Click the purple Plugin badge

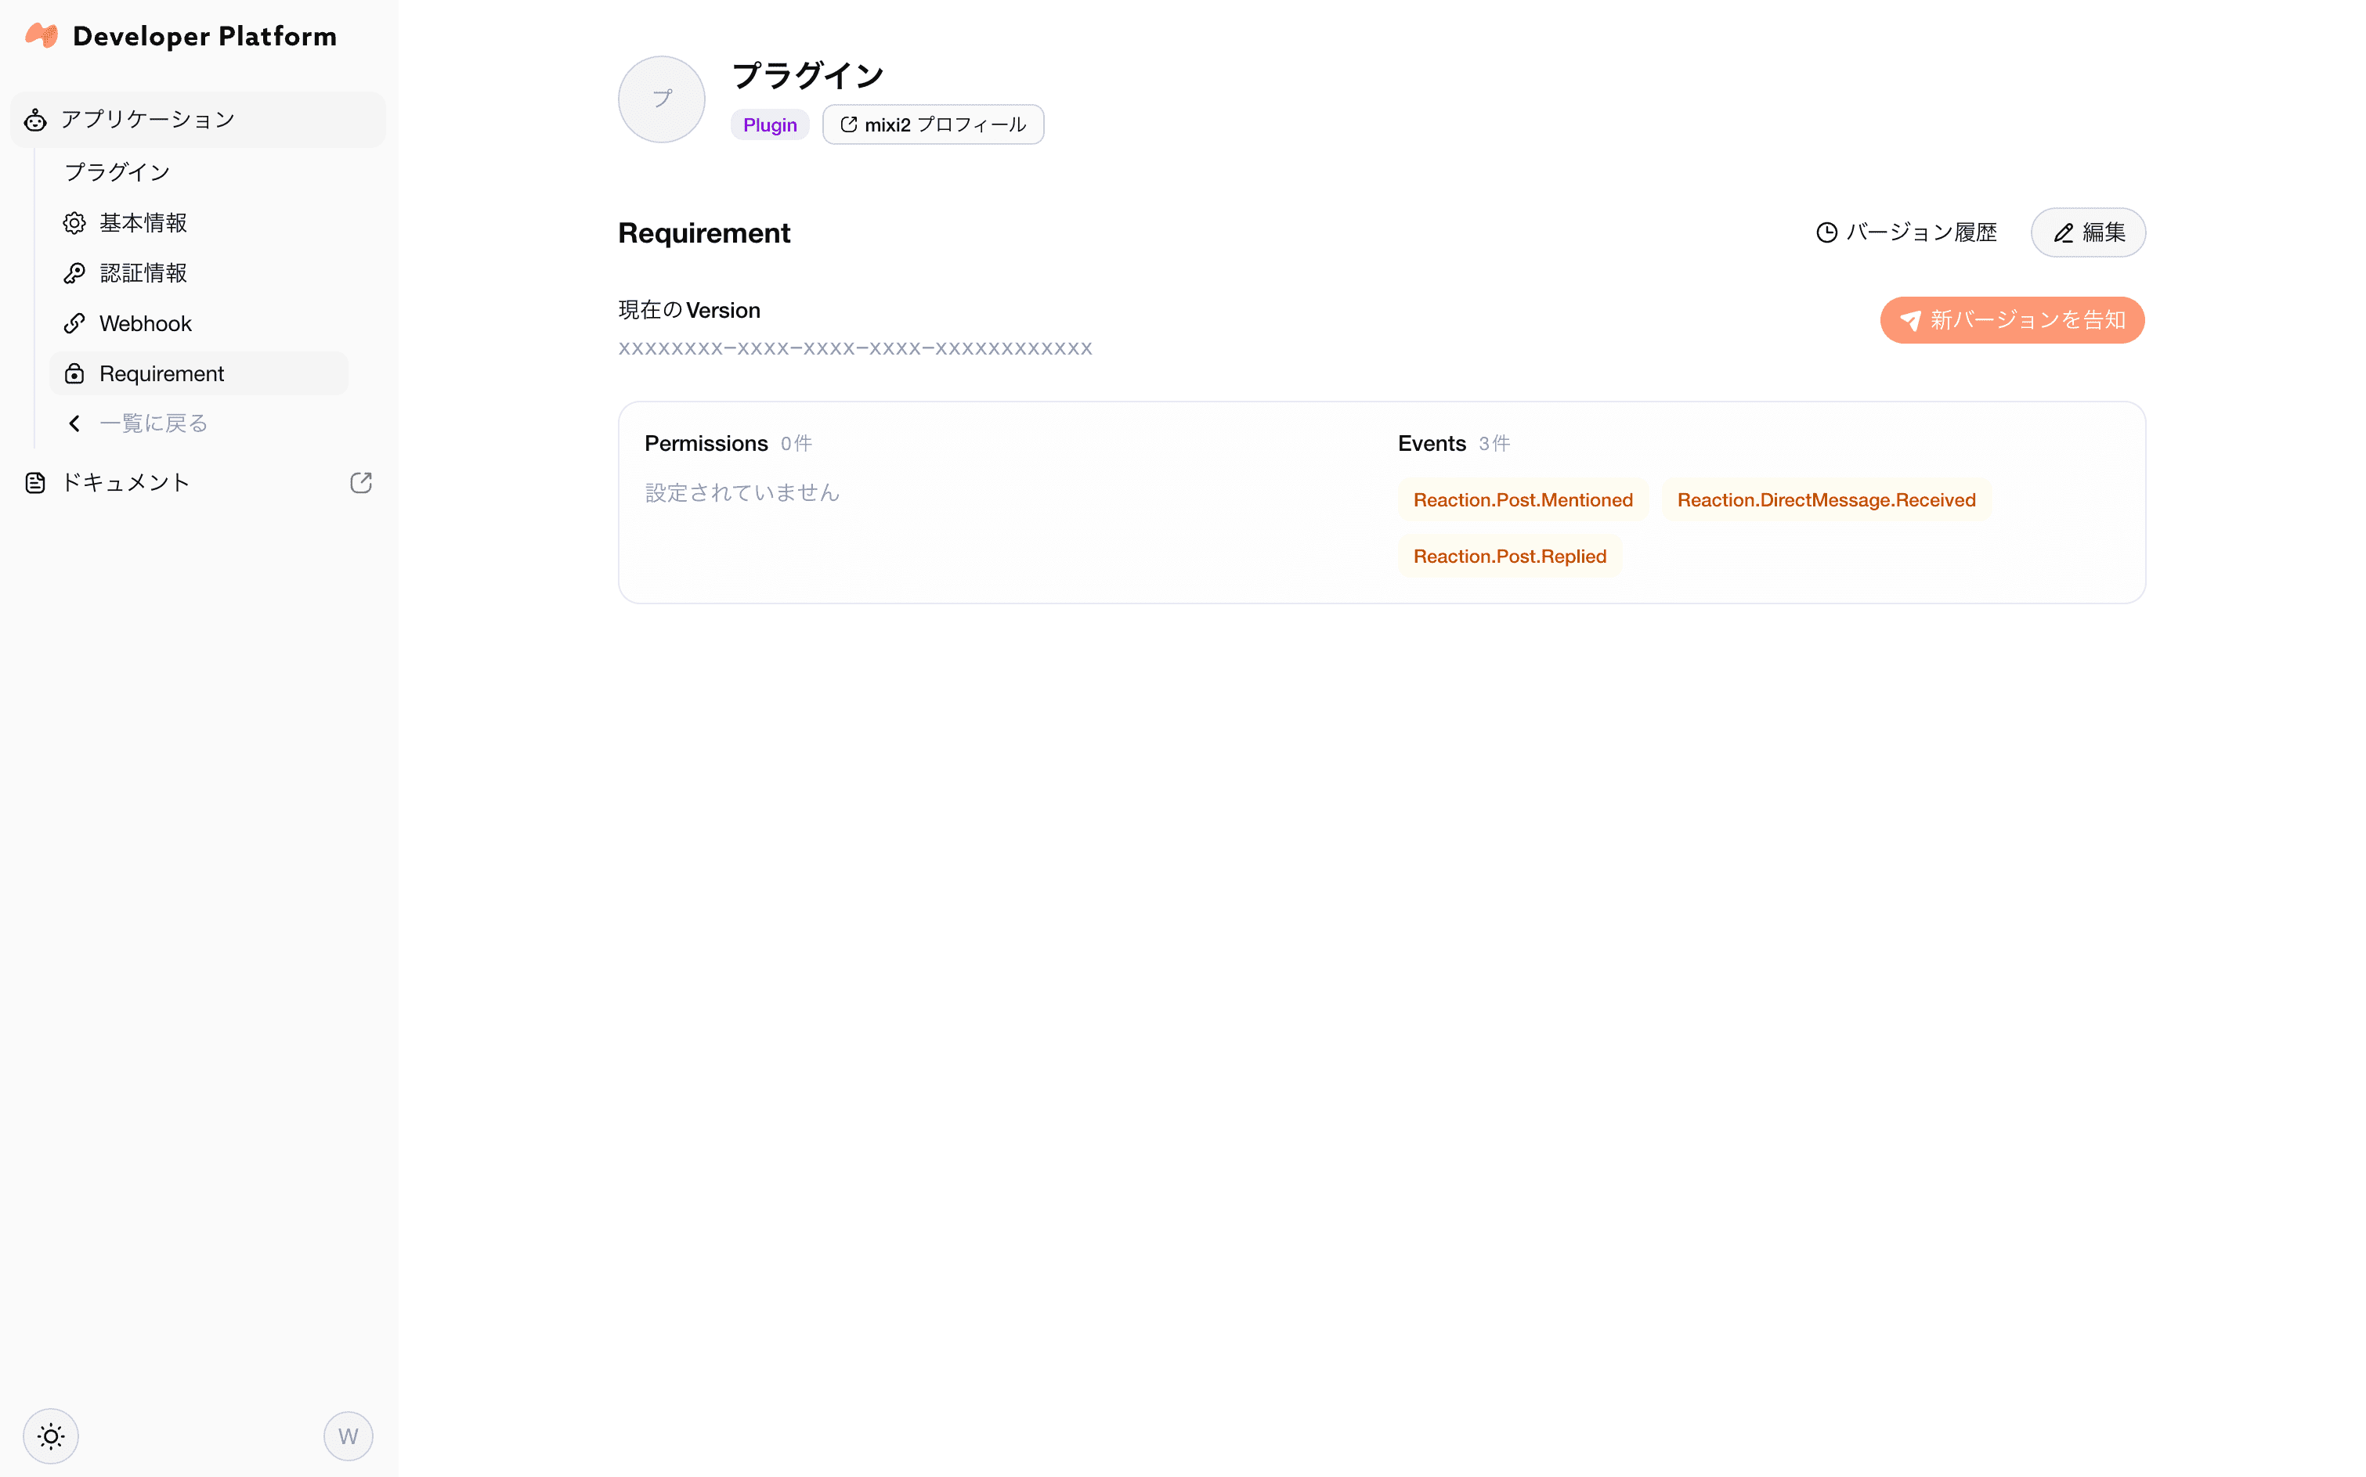770,125
